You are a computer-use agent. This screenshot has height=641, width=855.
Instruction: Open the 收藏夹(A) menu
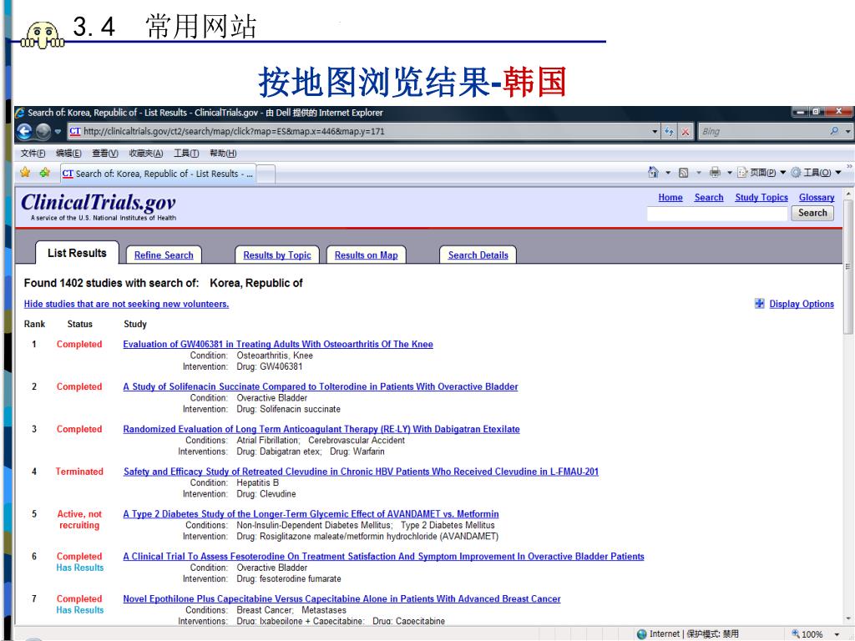(145, 154)
